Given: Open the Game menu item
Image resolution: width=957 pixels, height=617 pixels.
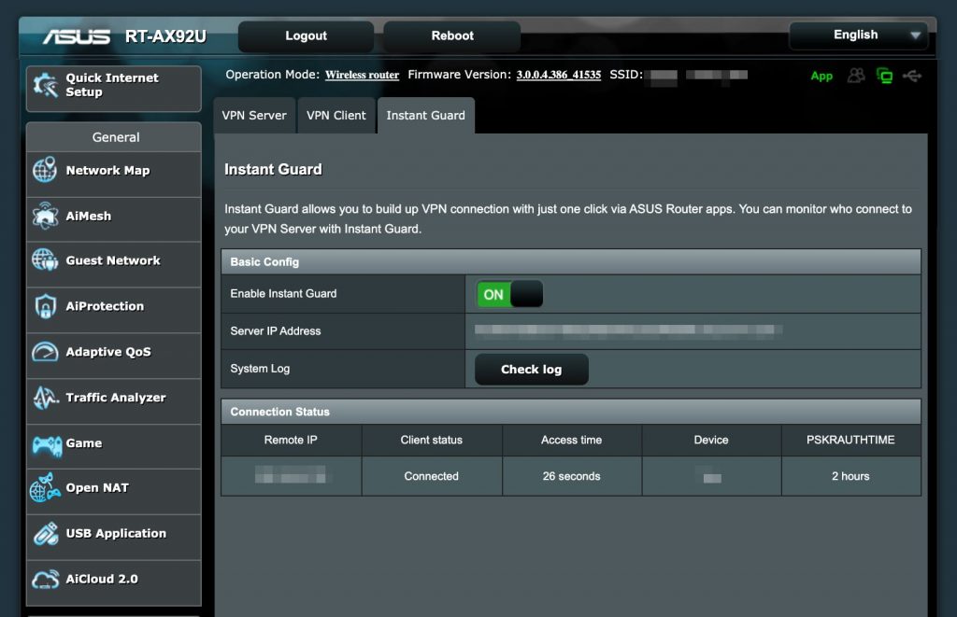Looking at the screenshot, I should [113, 447].
